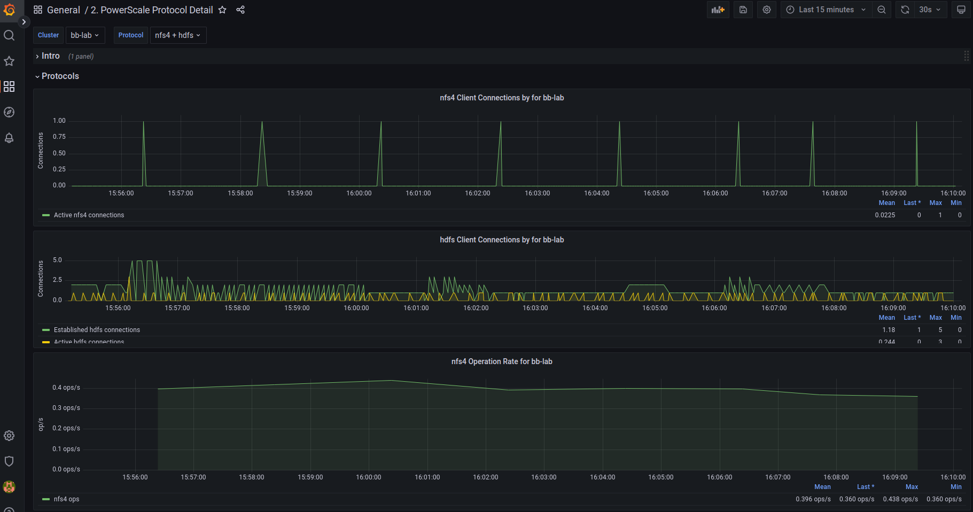Click the 0.0225 mean value

click(x=885, y=215)
